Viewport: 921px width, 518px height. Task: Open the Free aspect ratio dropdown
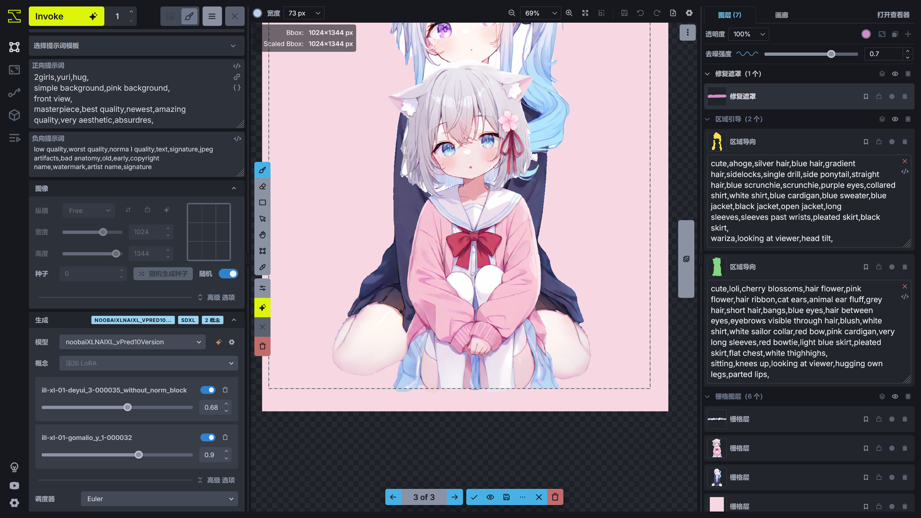(89, 210)
